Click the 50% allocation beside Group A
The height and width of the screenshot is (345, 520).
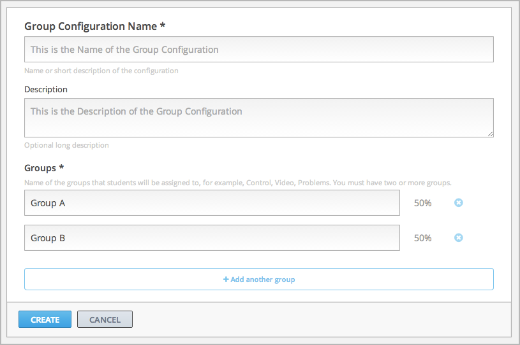coord(422,203)
